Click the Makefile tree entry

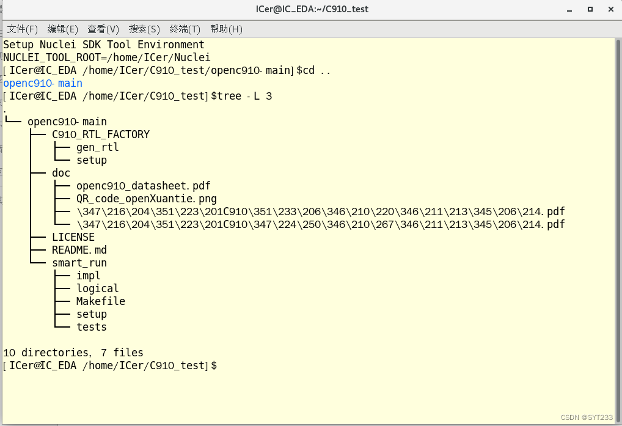click(101, 301)
